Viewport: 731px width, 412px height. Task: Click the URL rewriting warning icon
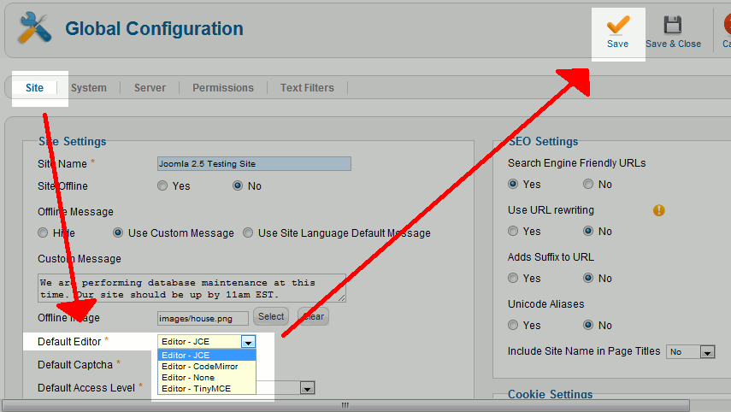pyautogui.click(x=658, y=210)
